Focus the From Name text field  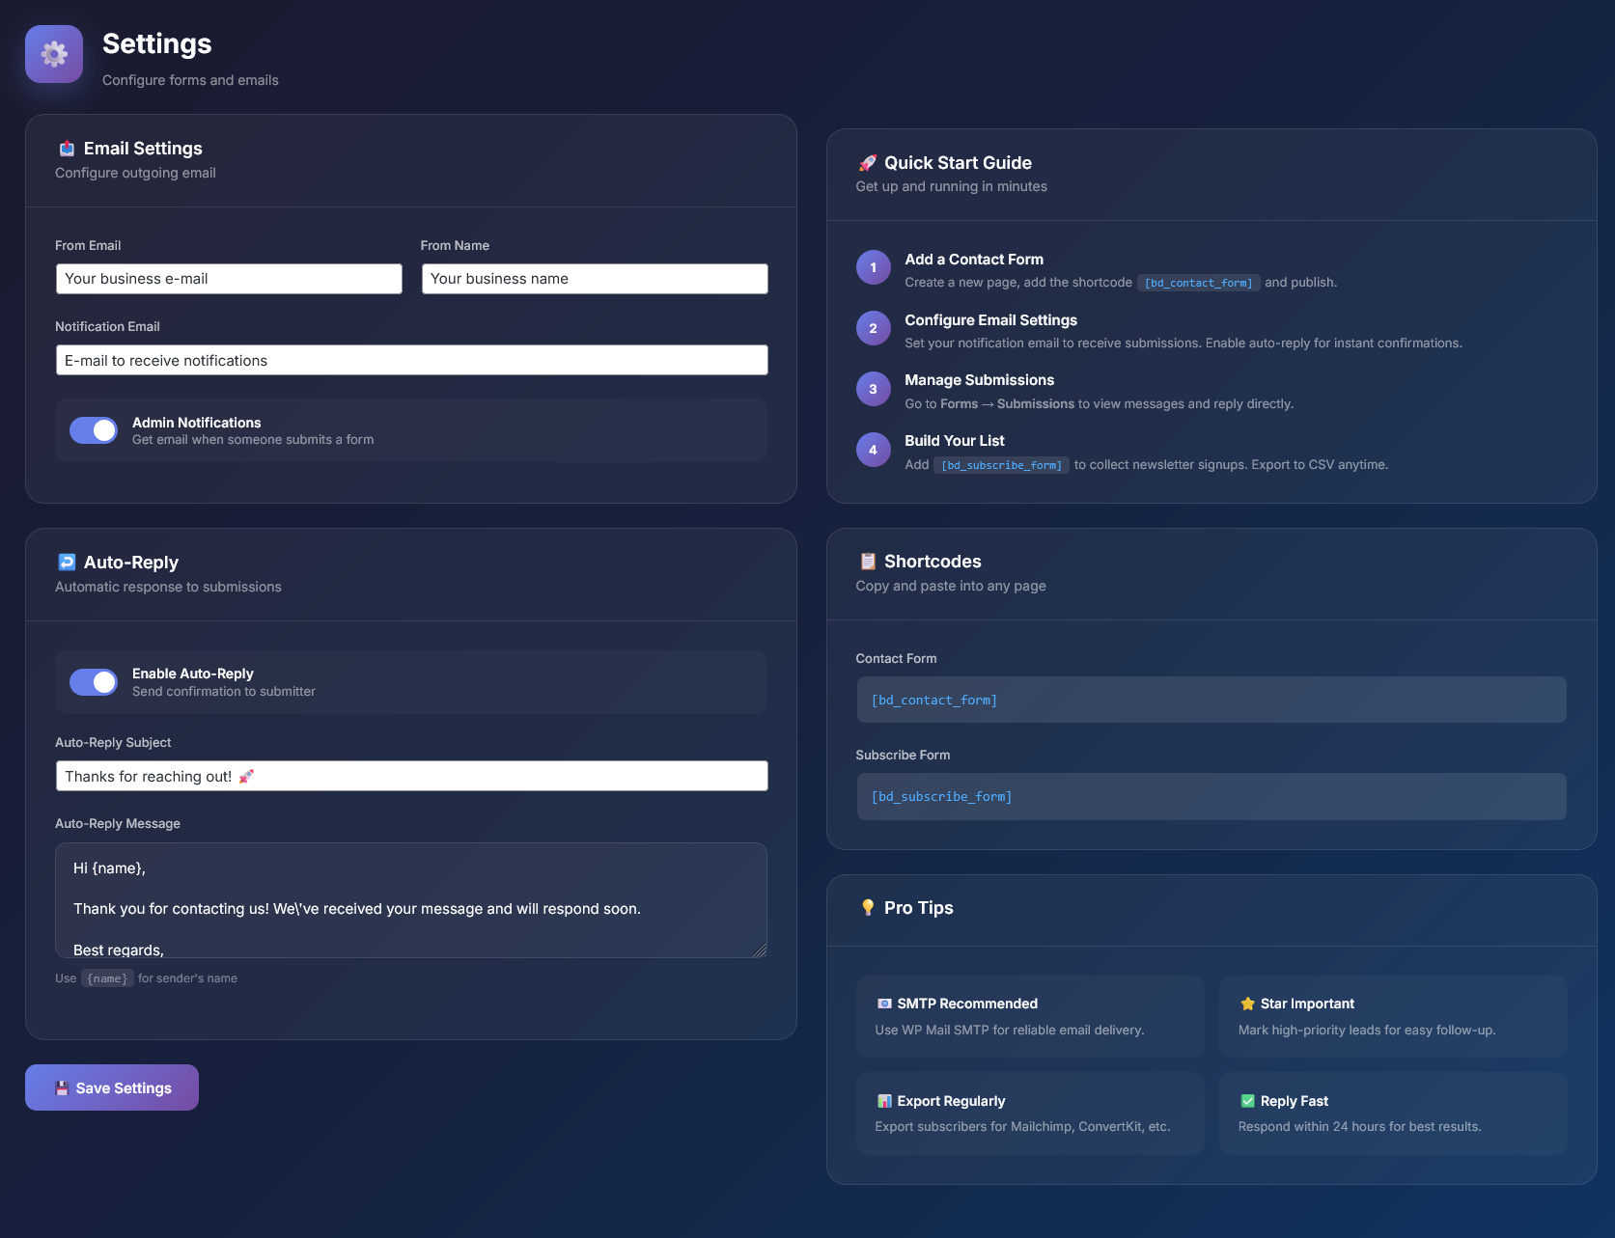pyautogui.click(x=595, y=279)
